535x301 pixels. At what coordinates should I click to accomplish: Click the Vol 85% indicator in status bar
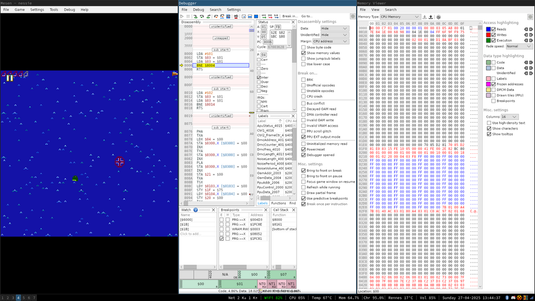point(428,298)
